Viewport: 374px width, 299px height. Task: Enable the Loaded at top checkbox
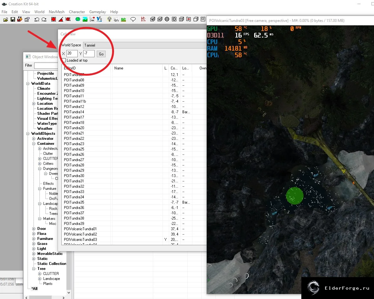click(64, 60)
